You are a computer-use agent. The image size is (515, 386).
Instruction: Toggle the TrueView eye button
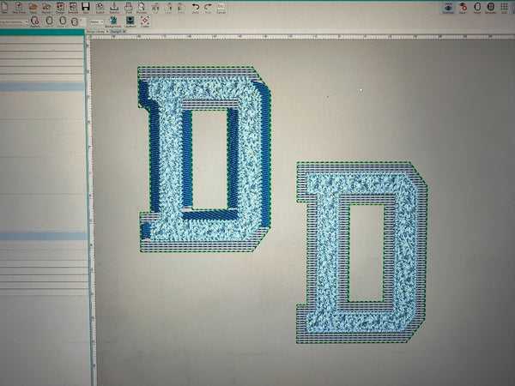tap(448, 8)
